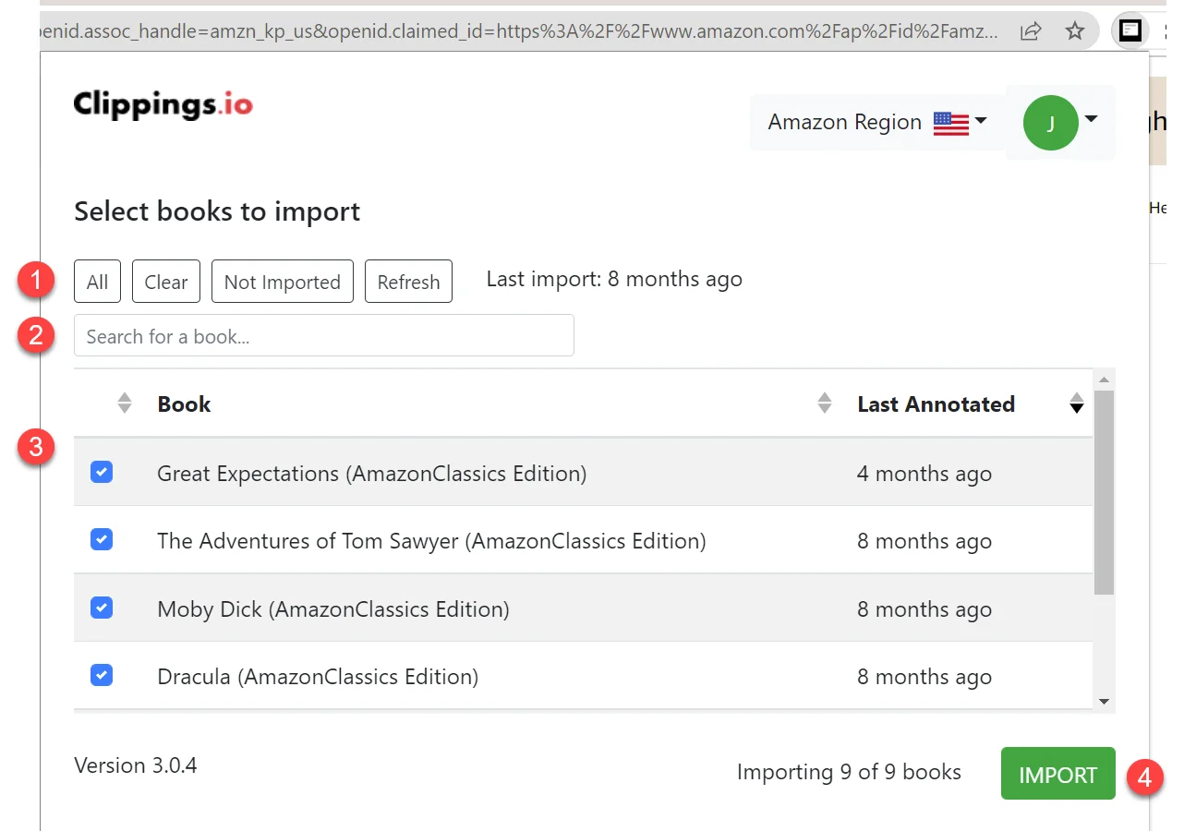
Task: Select The Adventures of Tom Sawyer title
Action: (x=431, y=541)
